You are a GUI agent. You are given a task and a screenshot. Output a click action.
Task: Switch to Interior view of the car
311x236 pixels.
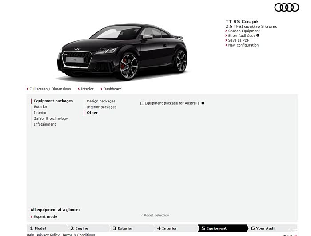[87, 89]
